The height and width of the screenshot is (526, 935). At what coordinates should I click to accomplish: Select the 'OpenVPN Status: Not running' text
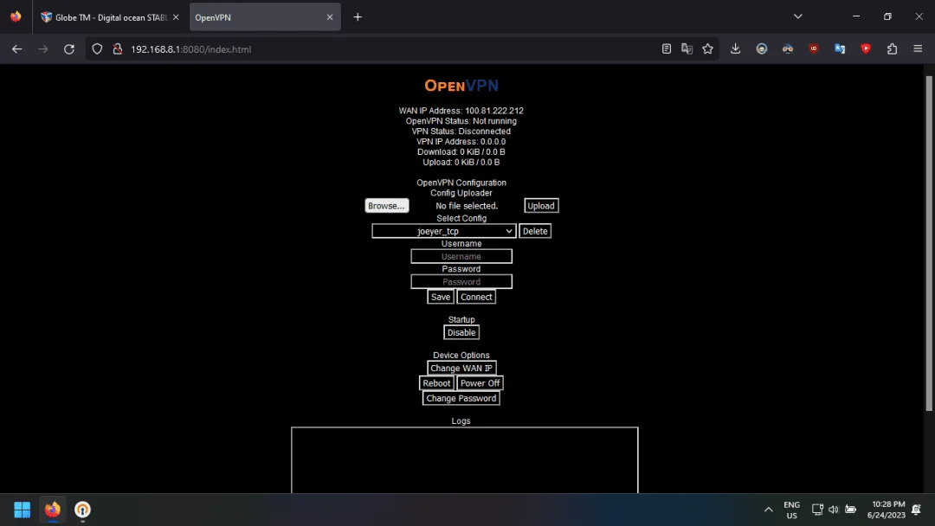point(461,121)
